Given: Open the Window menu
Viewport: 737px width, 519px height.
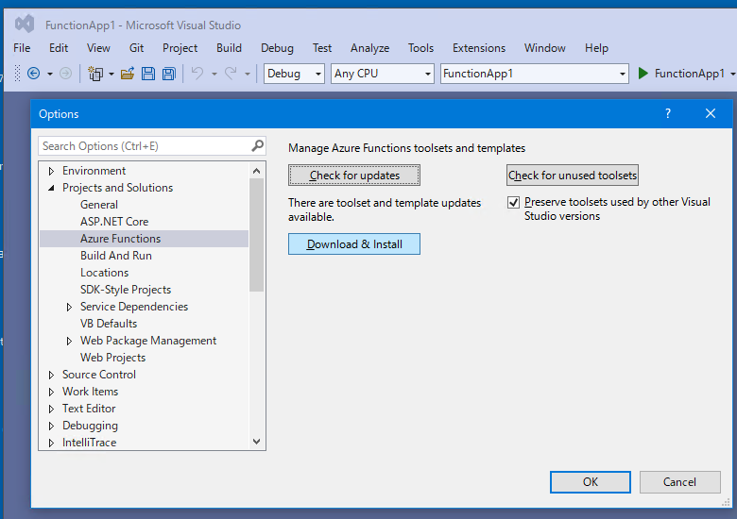Looking at the screenshot, I should tap(545, 48).
